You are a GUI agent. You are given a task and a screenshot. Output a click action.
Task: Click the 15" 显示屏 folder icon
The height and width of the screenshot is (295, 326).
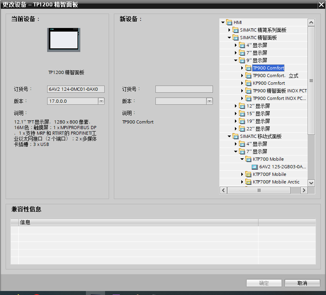pos(242,114)
